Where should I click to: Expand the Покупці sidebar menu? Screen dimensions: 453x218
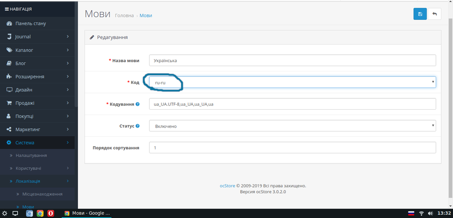click(38, 116)
